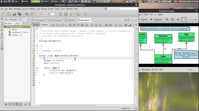Click the Zoom In icon in the image viewer
The image size is (199, 111).
click(167, 19)
